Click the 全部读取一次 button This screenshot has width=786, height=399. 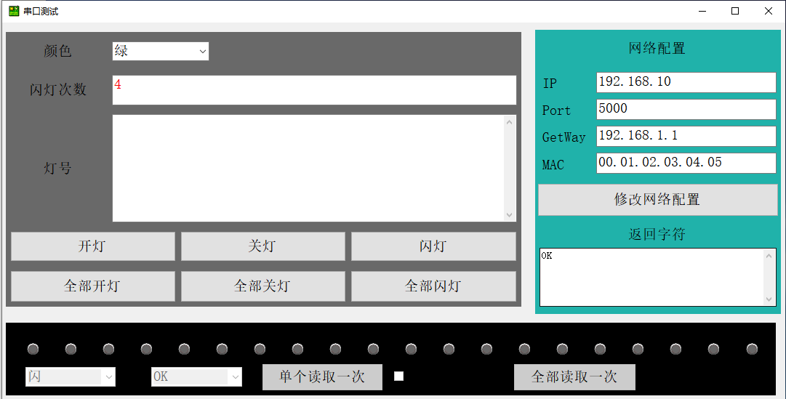574,377
